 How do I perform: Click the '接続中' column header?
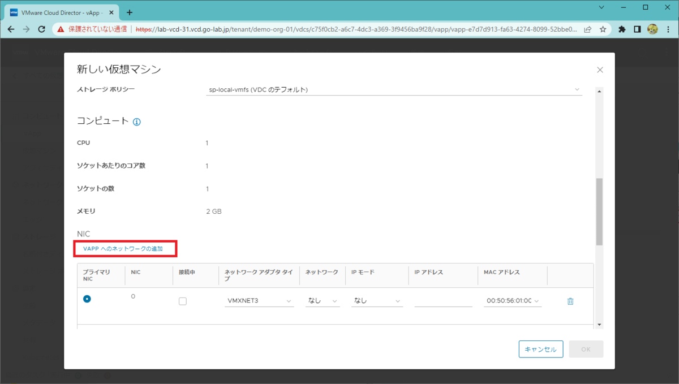pyautogui.click(x=187, y=272)
